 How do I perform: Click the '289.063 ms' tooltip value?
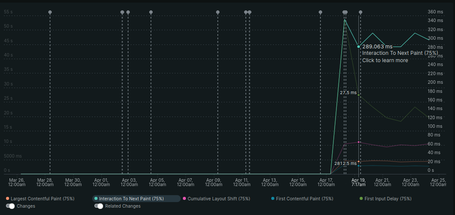pyautogui.click(x=377, y=47)
